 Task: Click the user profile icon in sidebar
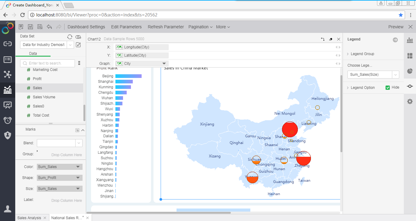pyautogui.click(x=8, y=209)
